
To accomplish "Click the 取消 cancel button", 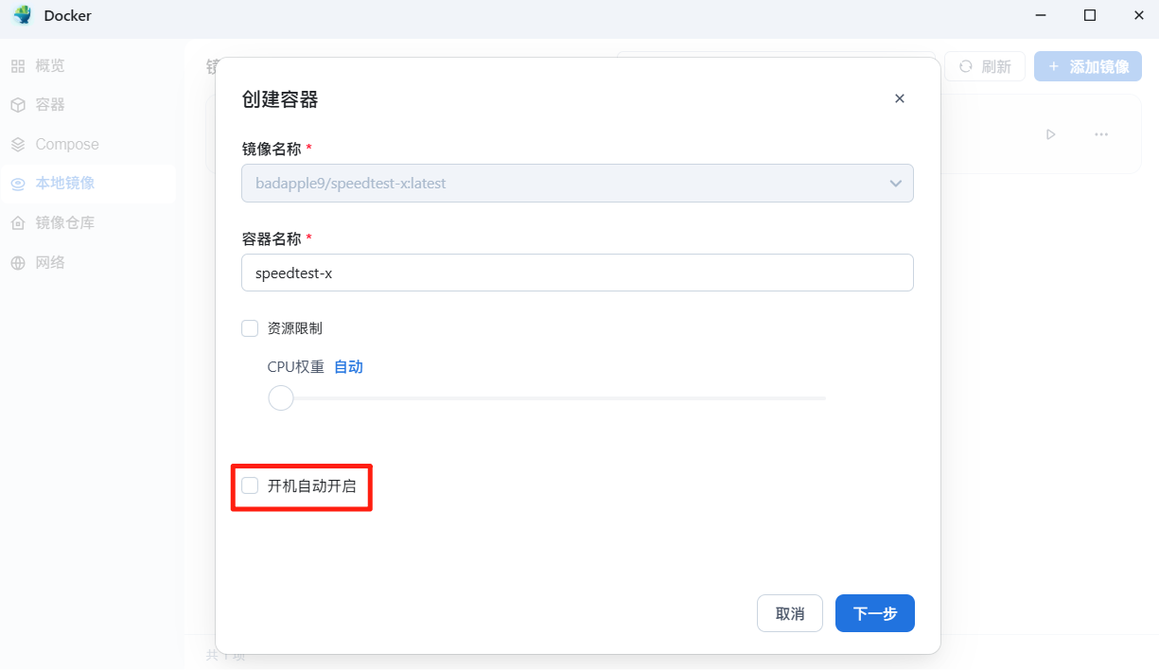I will tap(790, 613).
